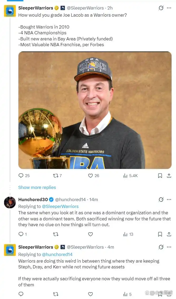Share the Hunchored30 reply
The height and width of the screenshot is (299, 176).
[169, 234]
